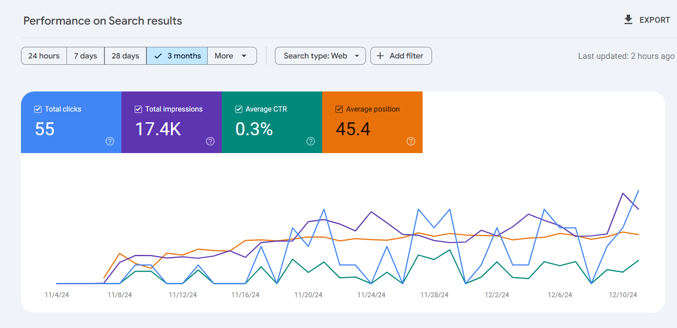Click the checkmark icon in 3 months tab
Screen dimensions: 677x328
click(158, 55)
